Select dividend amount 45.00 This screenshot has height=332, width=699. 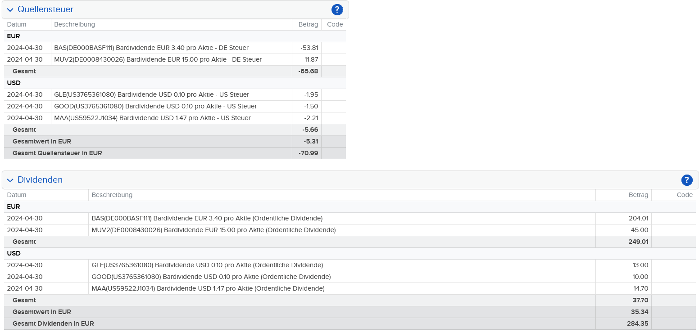640,230
